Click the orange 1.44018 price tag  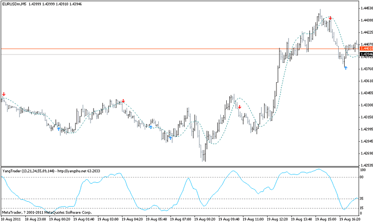point(365,49)
